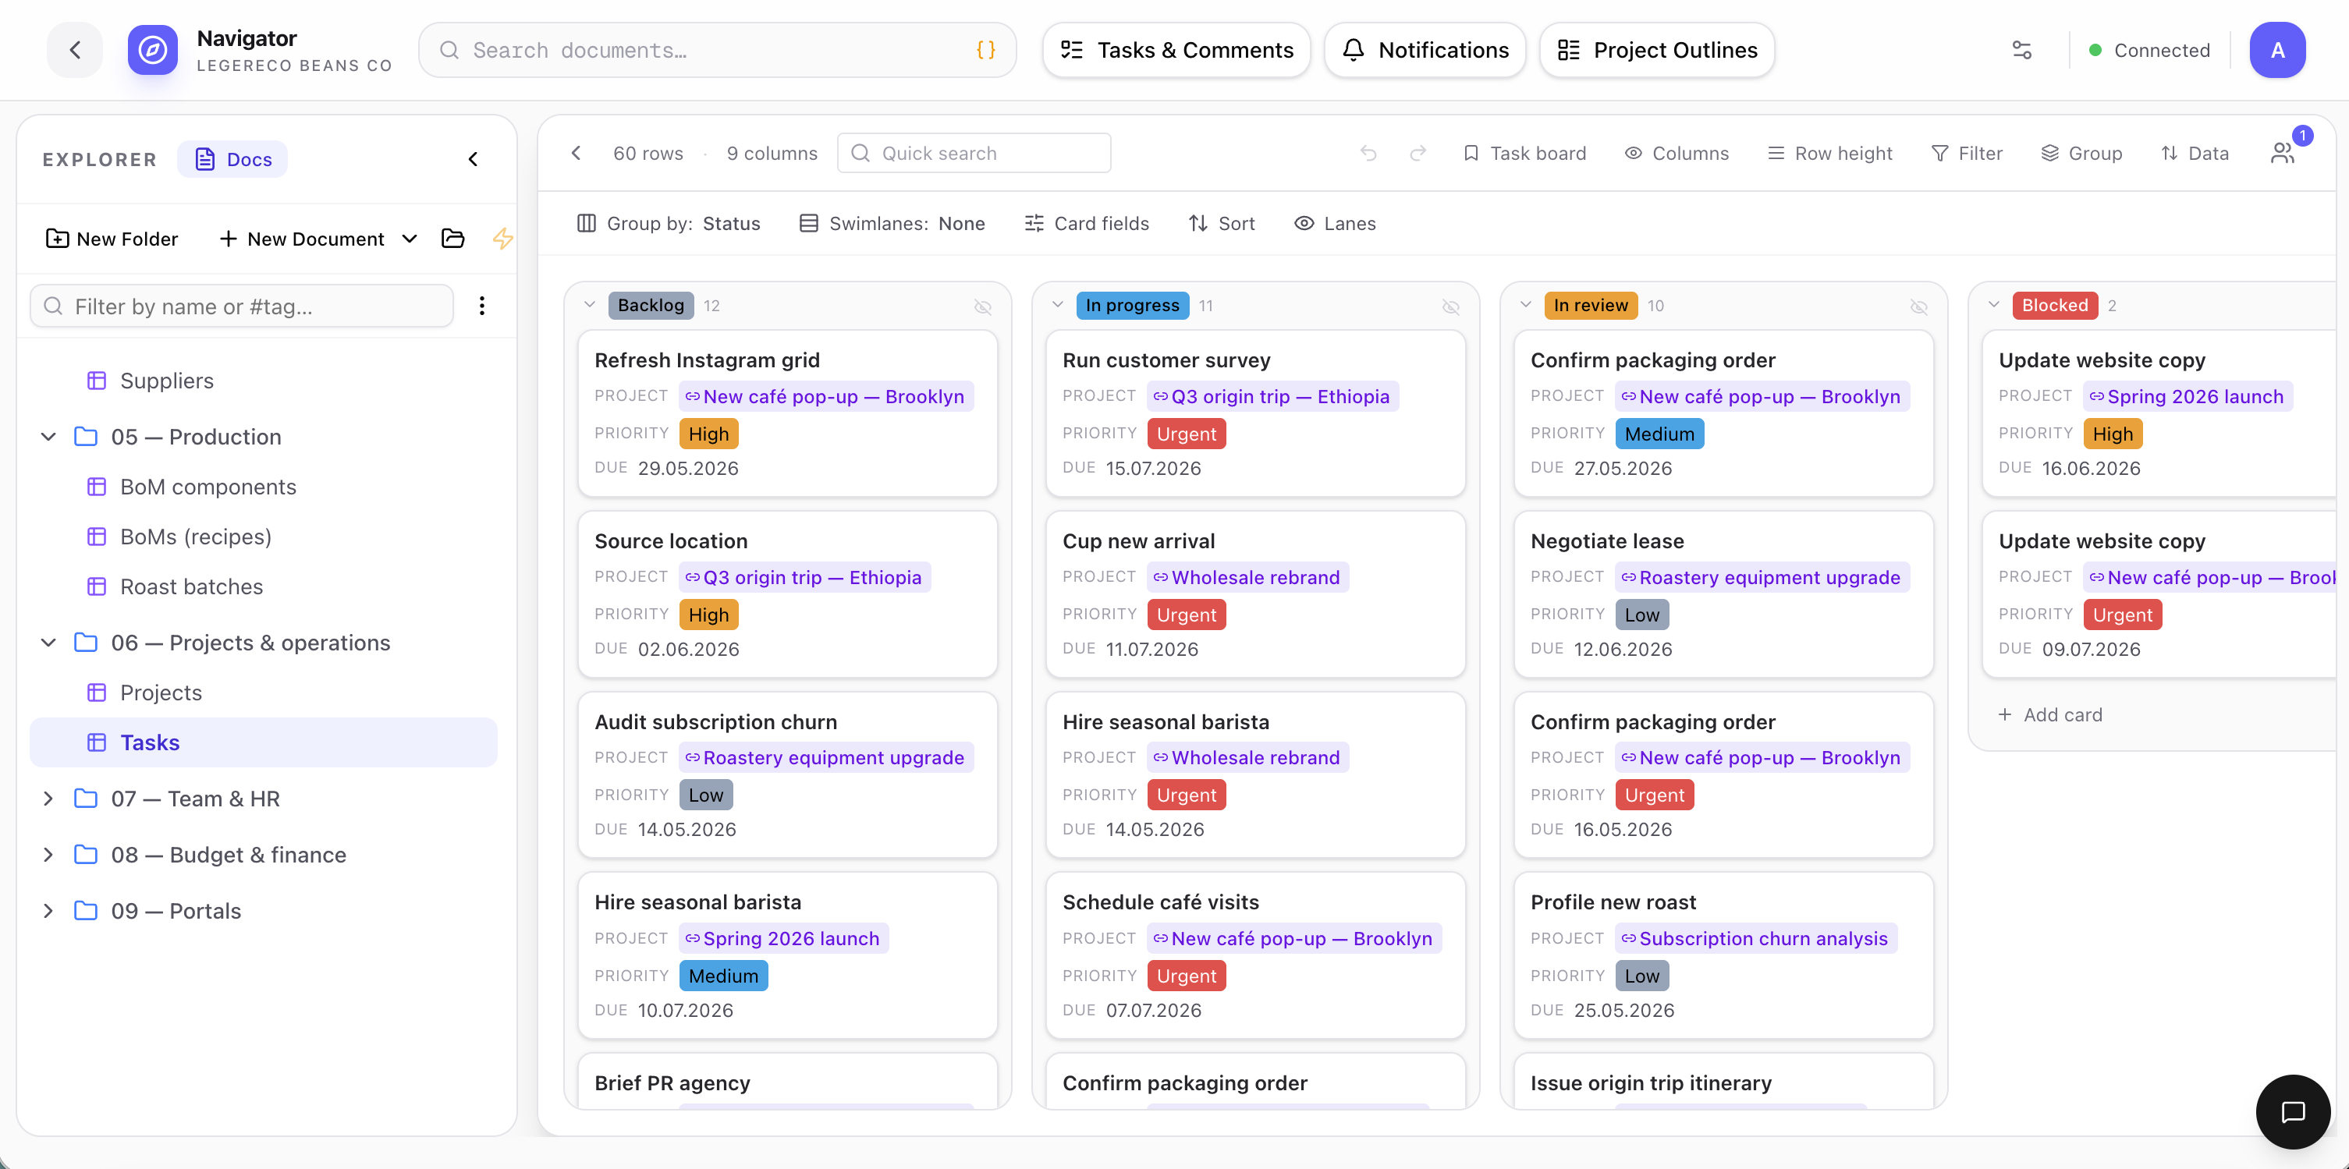Click the Sort button in board toolbar
The image size is (2349, 1169).
point(1222,223)
